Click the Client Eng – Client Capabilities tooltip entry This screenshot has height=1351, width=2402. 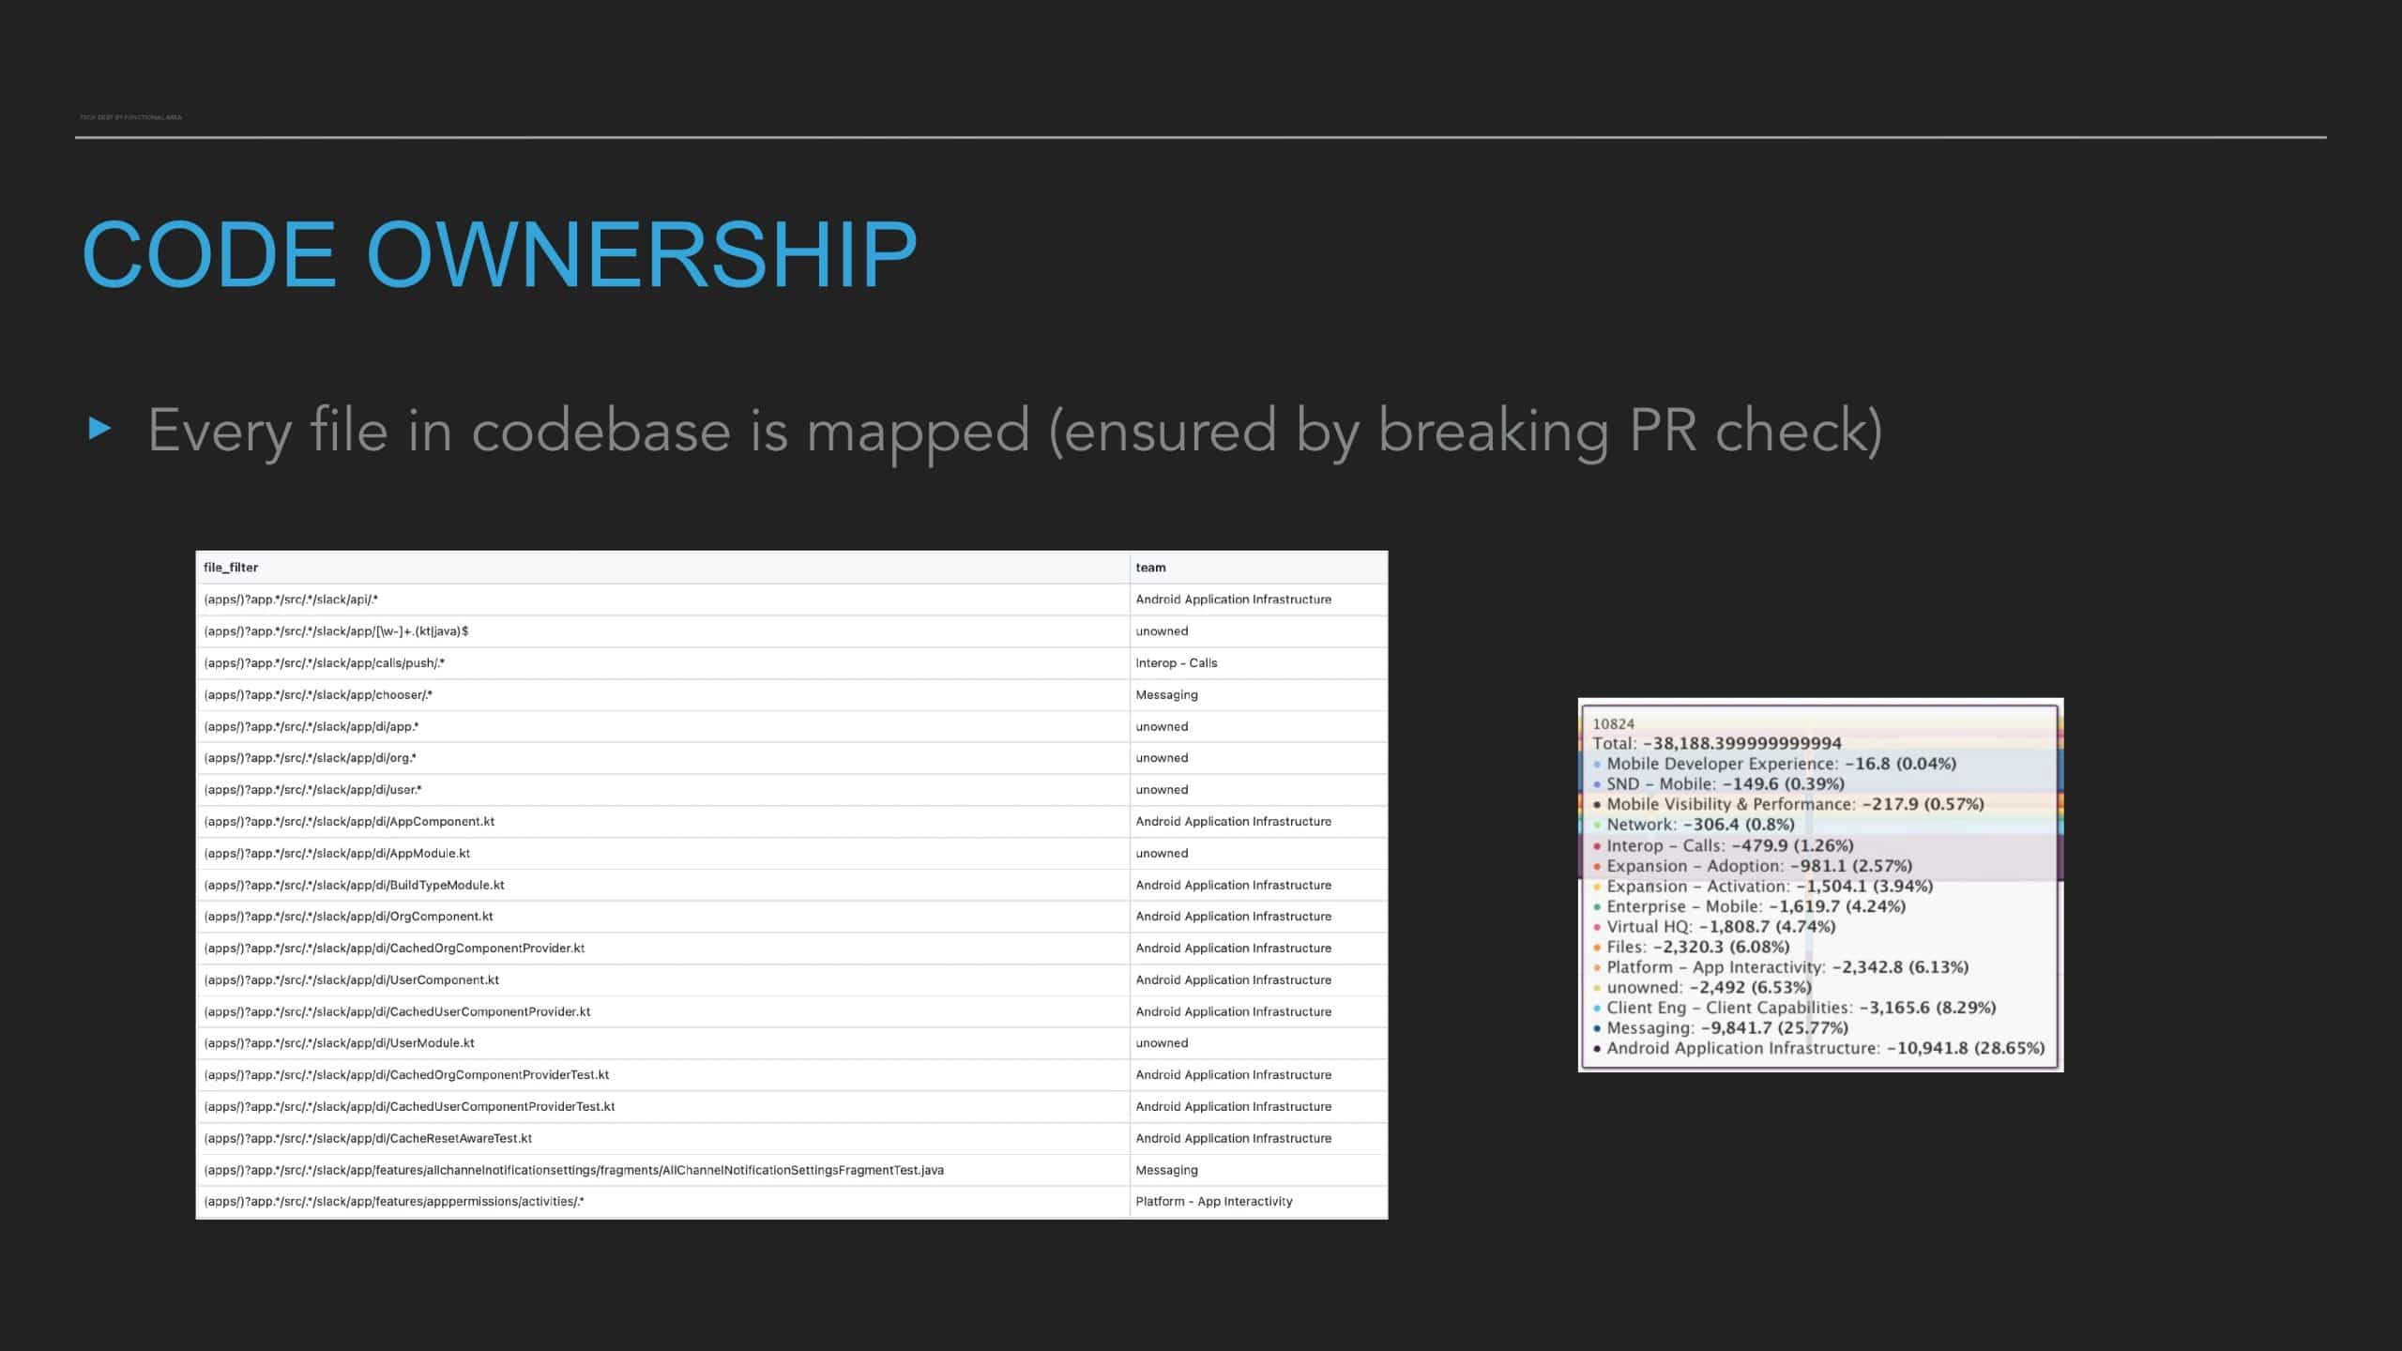[x=1794, y=1008]
